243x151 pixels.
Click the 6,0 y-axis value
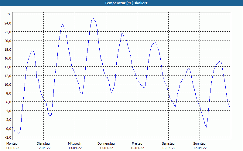(x=9, y=102)
